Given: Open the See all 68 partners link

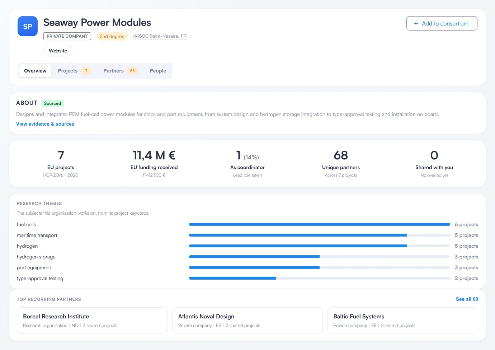Looking at the screenshot, I should click(x=467, y=299).
